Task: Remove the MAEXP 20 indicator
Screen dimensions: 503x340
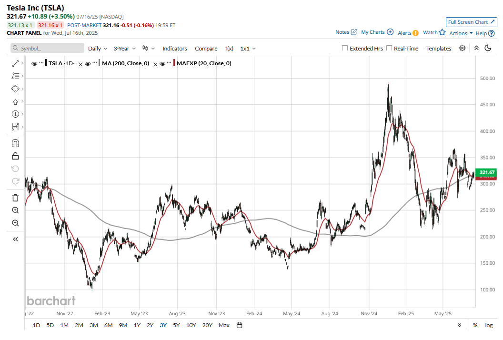Action: pos(155,64)
